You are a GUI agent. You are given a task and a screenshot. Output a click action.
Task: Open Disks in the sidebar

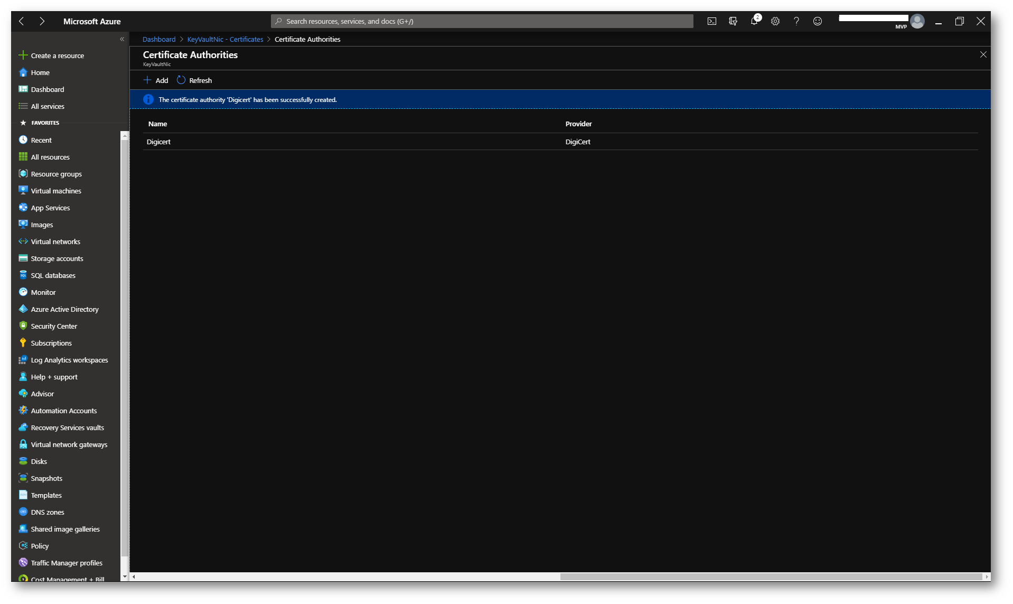click(x=33, y=461)
